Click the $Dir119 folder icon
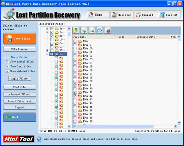Viewport: 184px width, 146px height. tap(80, 121)
